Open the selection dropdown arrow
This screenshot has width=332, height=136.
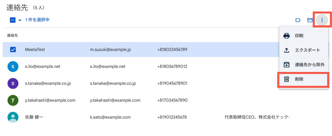pyautogui.click(x=20, y=20)
